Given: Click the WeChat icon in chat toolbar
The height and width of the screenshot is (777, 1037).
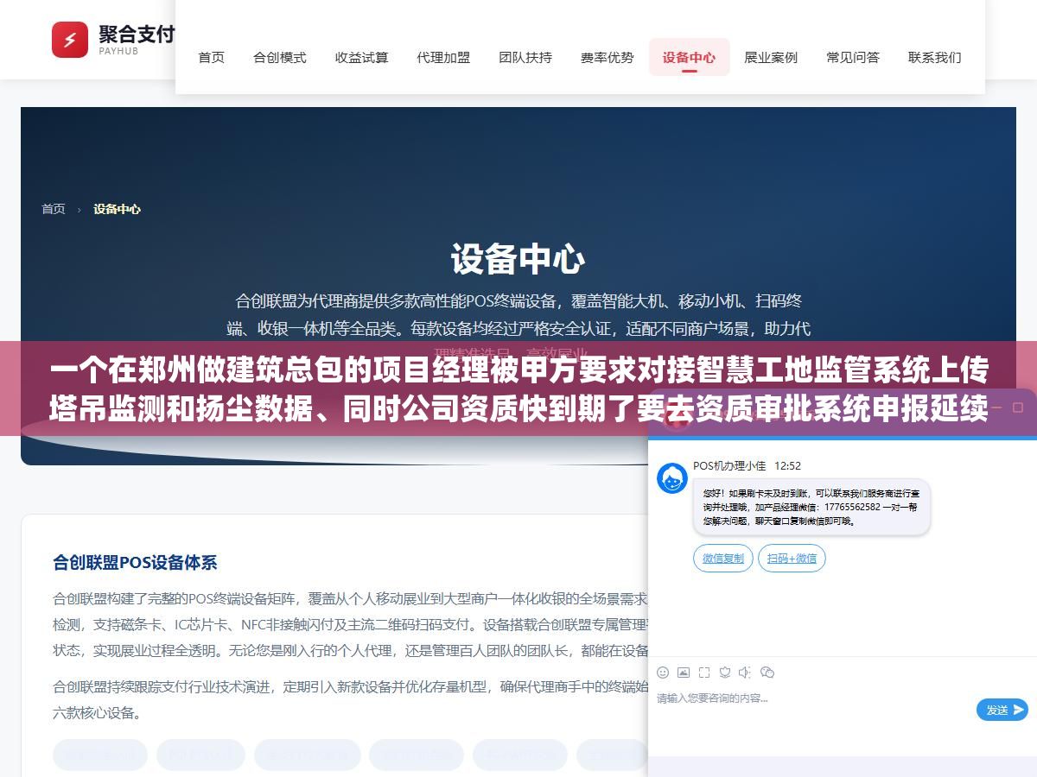Looking at the screenshot, I should [x=767, y=673].
